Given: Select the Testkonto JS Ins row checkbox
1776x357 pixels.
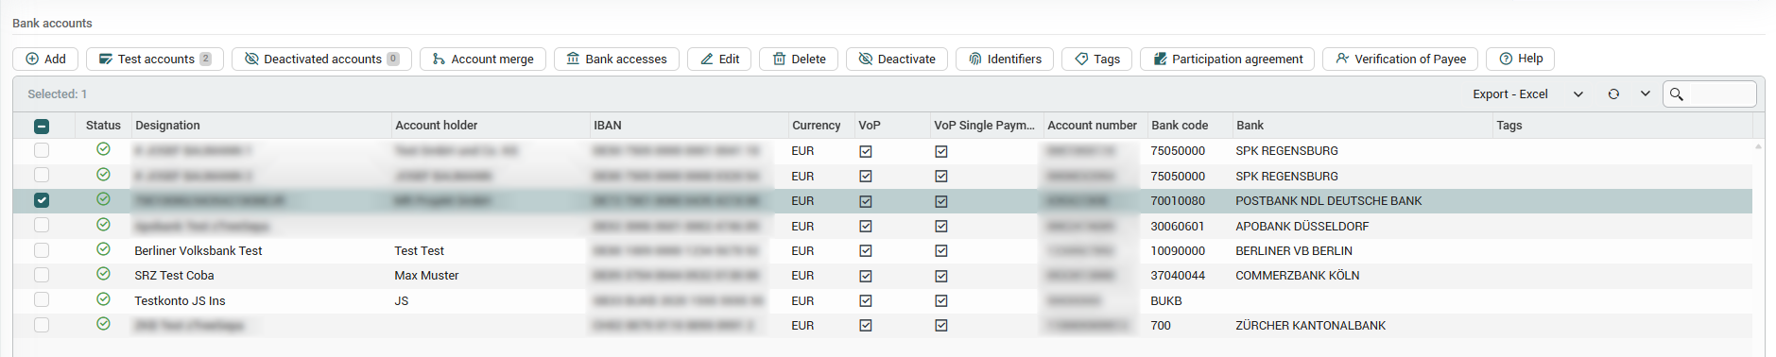Looking at the screenshot, I should pos(42,299).
